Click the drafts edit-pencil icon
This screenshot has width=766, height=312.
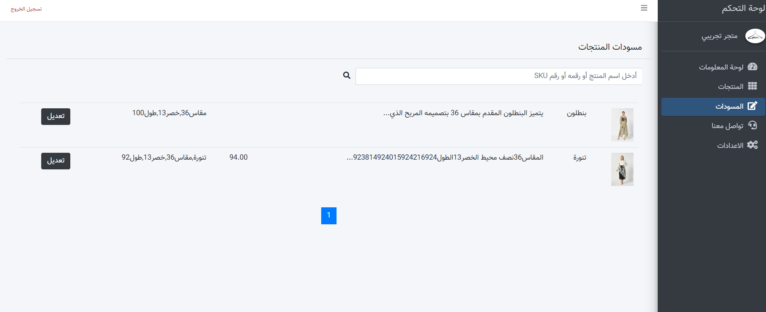[752, 106]
